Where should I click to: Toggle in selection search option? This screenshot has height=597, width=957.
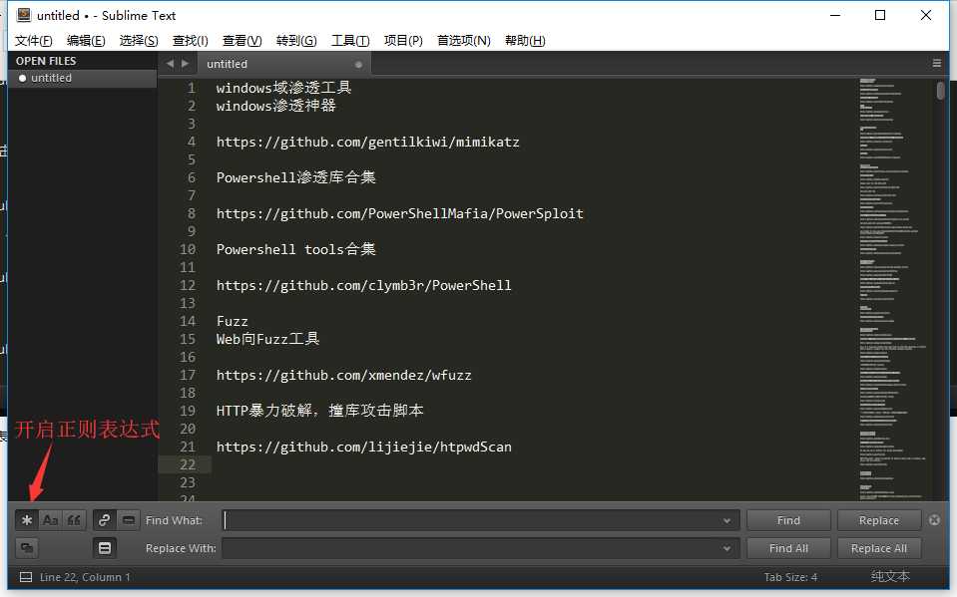(128, 520)
